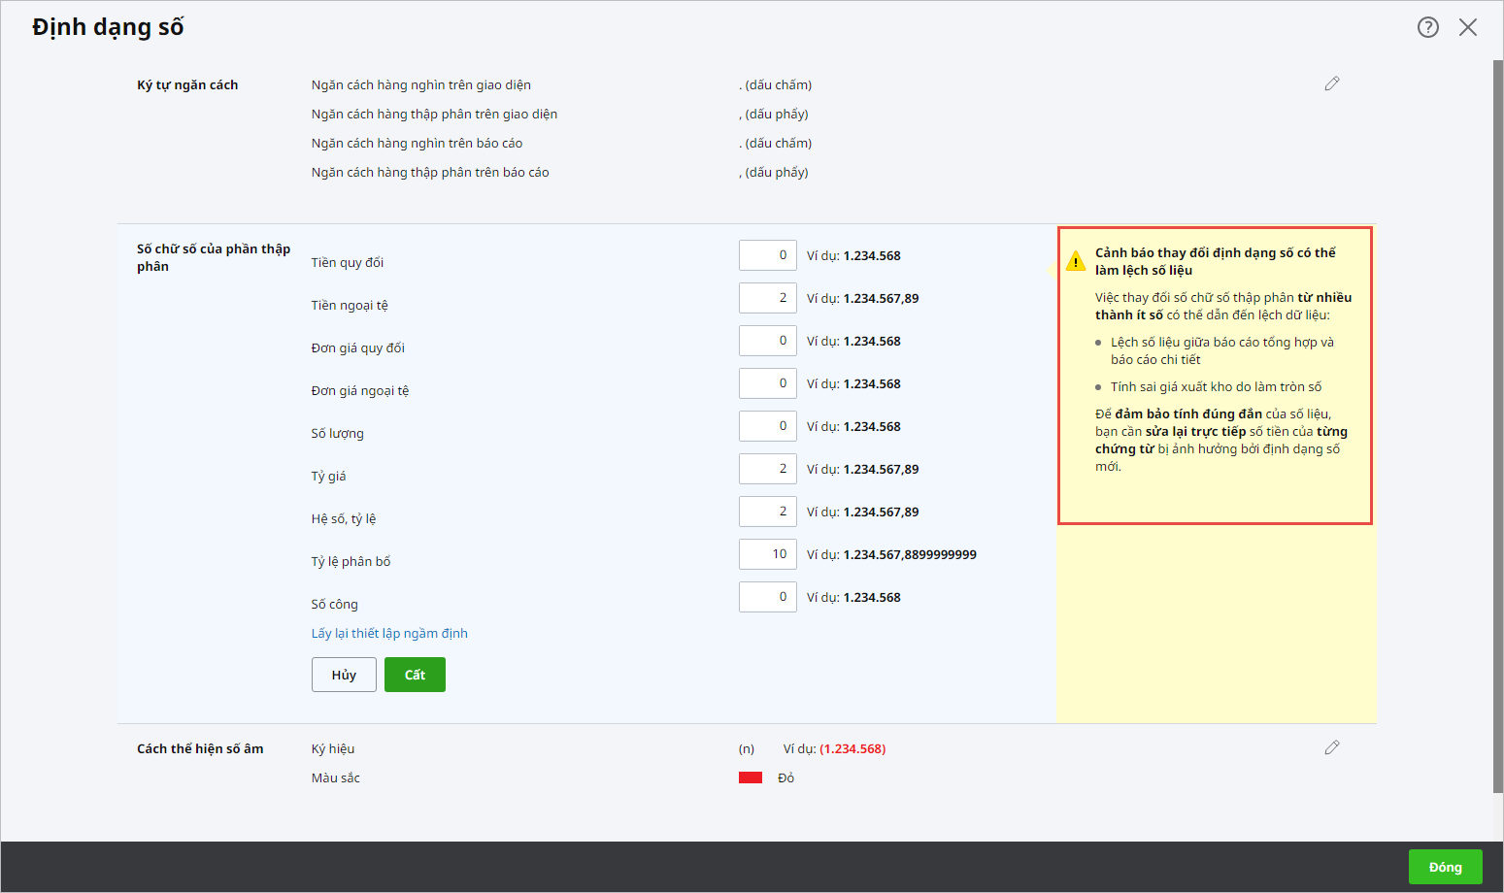Image resolution: width=1504 pixels, height=893 pixels.
Task: Click the red Màu sắc swatch
Action: click(x=750, y=777)
